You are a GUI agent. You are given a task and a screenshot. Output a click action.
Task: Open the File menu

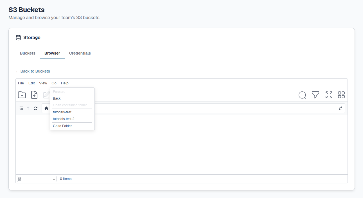[x=21, y=83]
